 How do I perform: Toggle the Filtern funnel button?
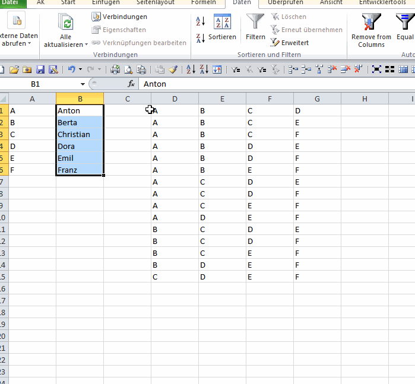(x=255, y=27)
